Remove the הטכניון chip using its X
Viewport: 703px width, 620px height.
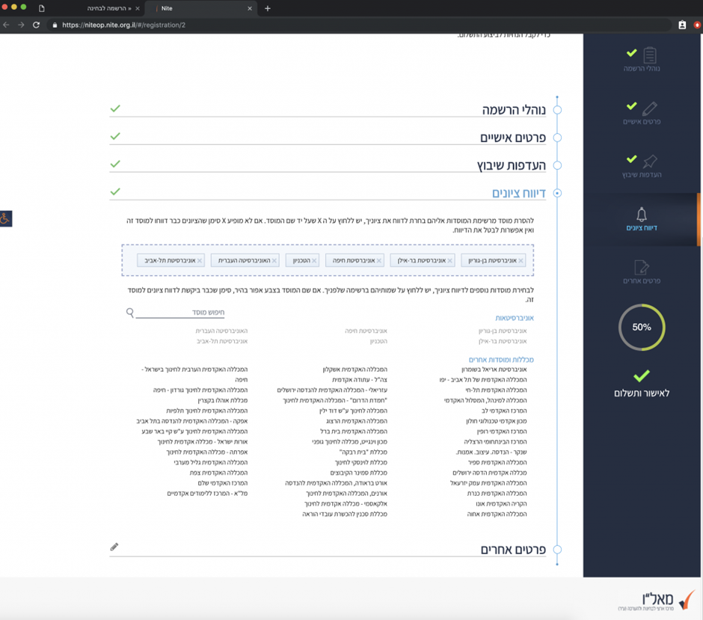coord(314,261)
